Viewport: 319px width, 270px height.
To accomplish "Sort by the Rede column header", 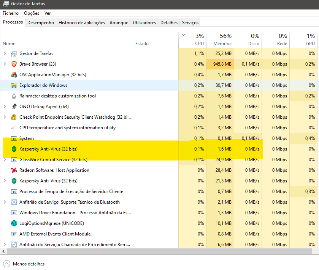I will (276, 40).
